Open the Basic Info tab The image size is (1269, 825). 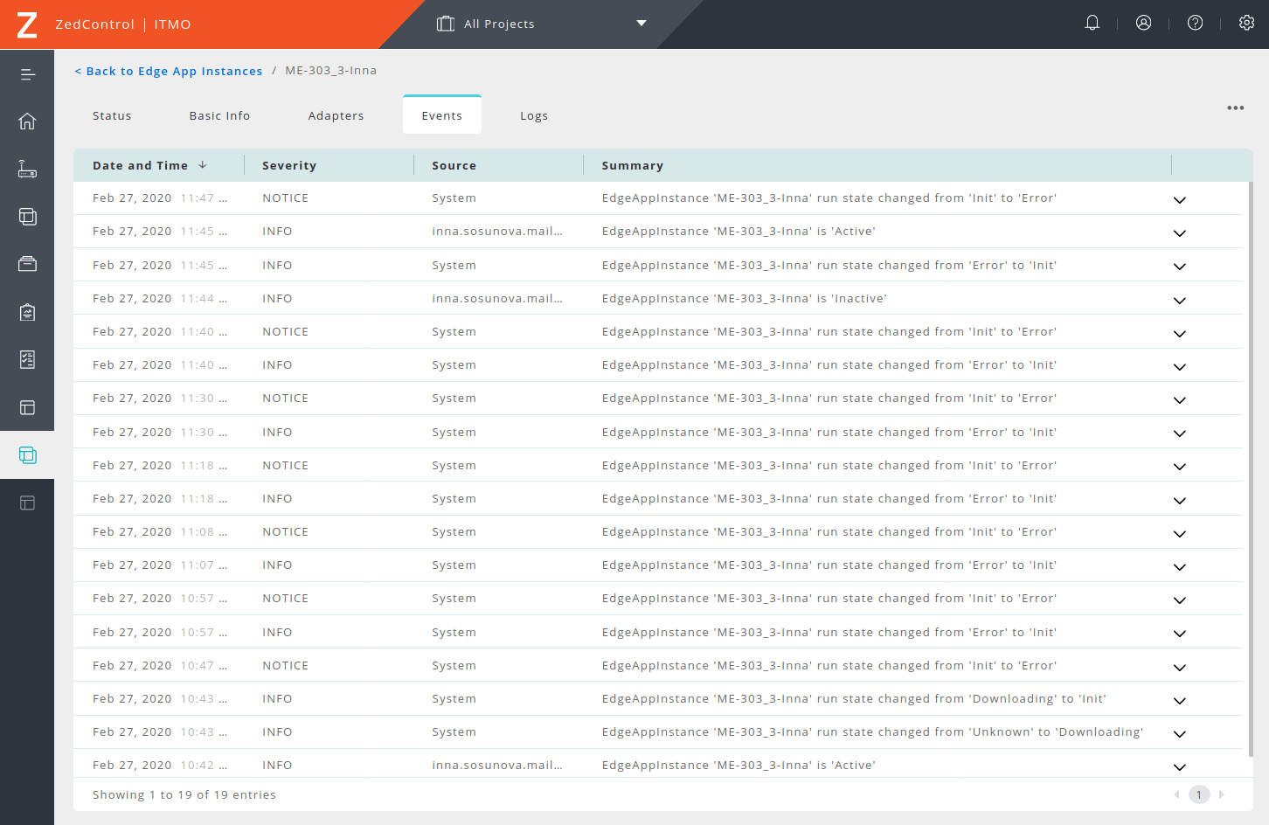coord(219,115)
